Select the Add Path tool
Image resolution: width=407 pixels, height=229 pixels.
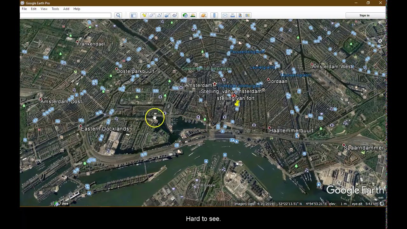(x=160, y=15)
